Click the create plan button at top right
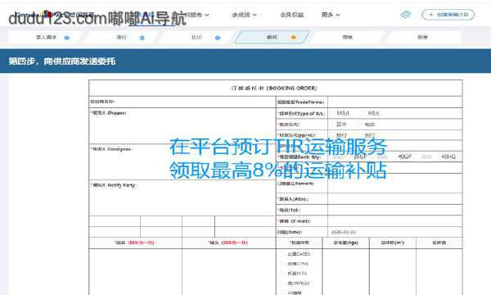The image size is (491, 295). tap(448, 15)
